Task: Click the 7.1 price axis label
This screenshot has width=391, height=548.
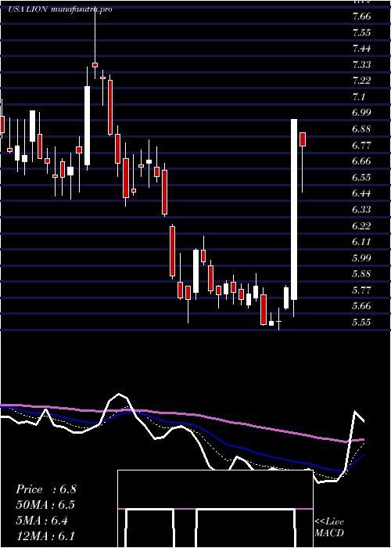Action: pos(359,97)
